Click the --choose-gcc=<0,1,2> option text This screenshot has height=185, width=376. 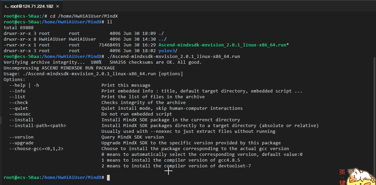click(36, 148)
